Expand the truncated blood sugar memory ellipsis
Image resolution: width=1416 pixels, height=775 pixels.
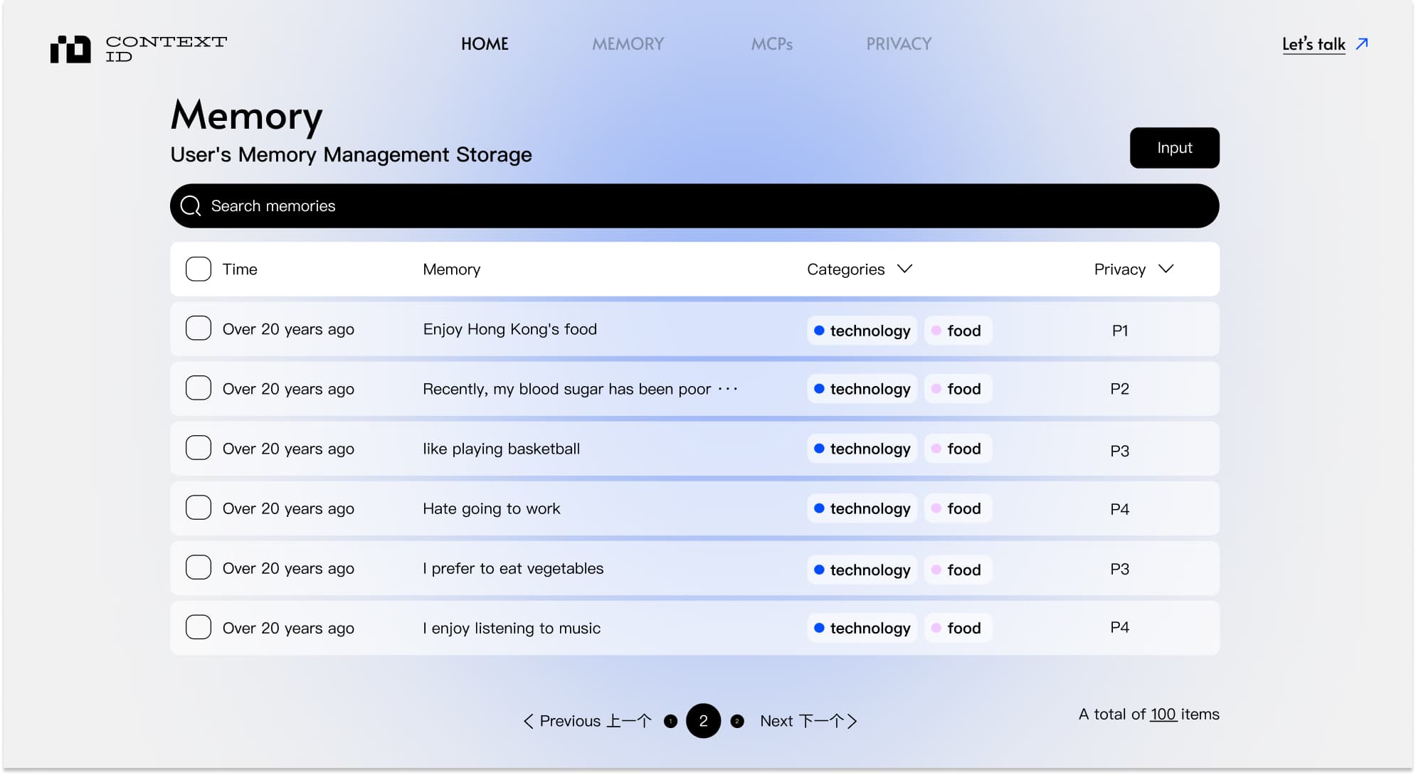coord(728,389)
